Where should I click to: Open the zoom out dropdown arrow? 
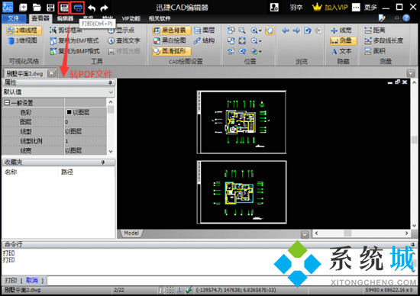[x=260, y=41]
